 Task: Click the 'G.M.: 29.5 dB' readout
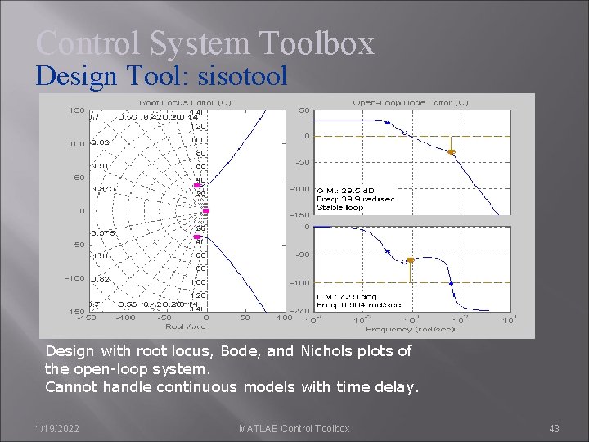click(x=345, y=191)
